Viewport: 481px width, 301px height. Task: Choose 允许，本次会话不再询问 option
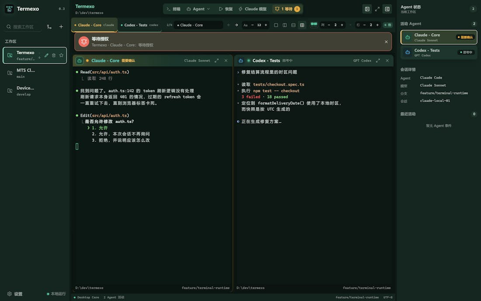click(x=121, y=134)
